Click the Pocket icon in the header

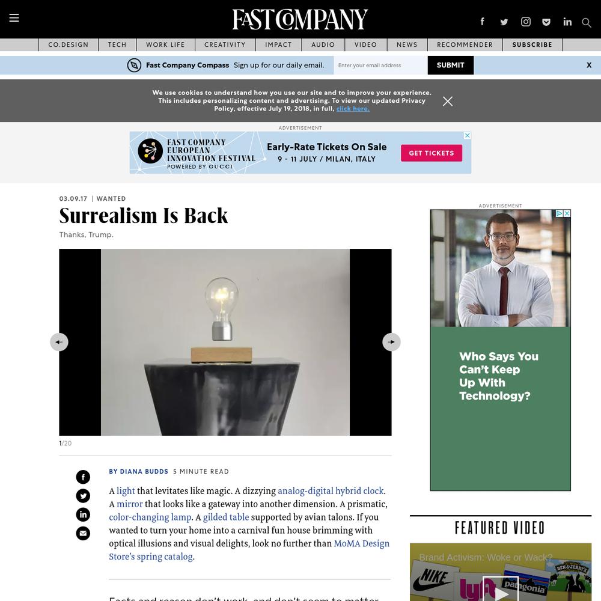pos(546,22)
